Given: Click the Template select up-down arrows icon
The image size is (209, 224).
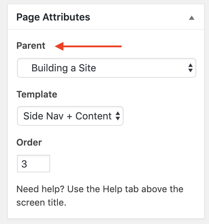Looking at the screenshot, I should click(x=118, y=116).
